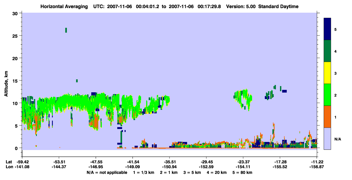Click latitude value -17.28

coord(280,162)
